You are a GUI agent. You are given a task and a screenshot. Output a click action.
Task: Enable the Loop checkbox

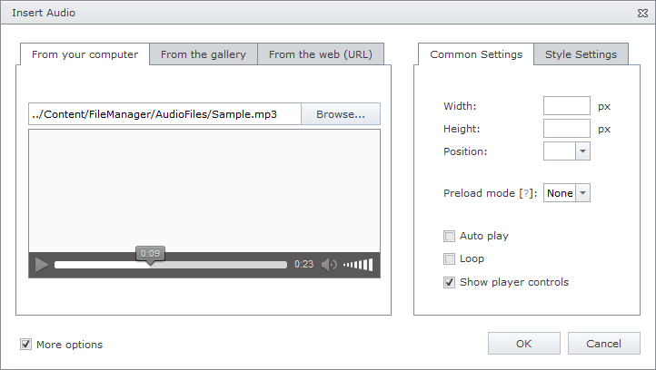point(449,259)
